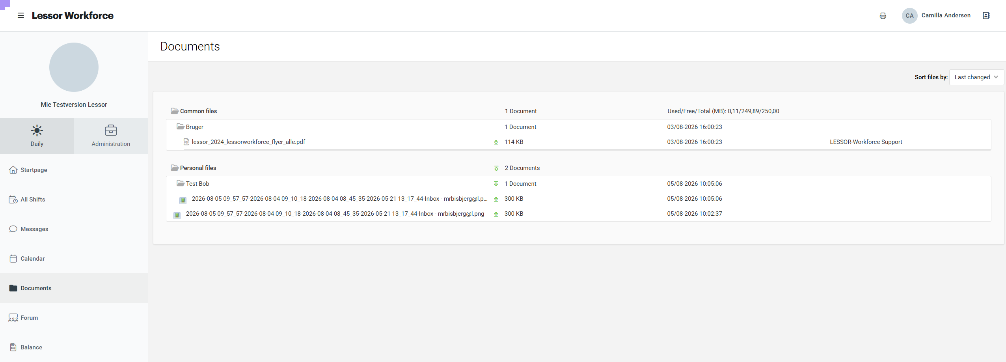Open All Shifts in the sidebar
This screenshot has height=362, width=1006.
74,200
